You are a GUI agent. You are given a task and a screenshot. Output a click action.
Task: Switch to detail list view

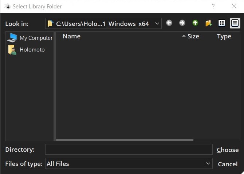[235, 23]
